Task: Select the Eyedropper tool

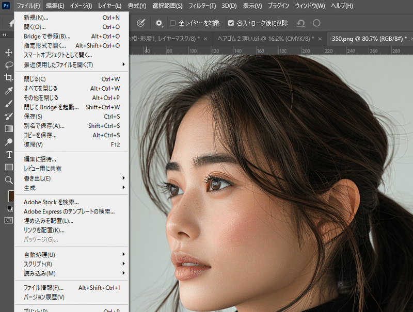Action: point(9,91)
